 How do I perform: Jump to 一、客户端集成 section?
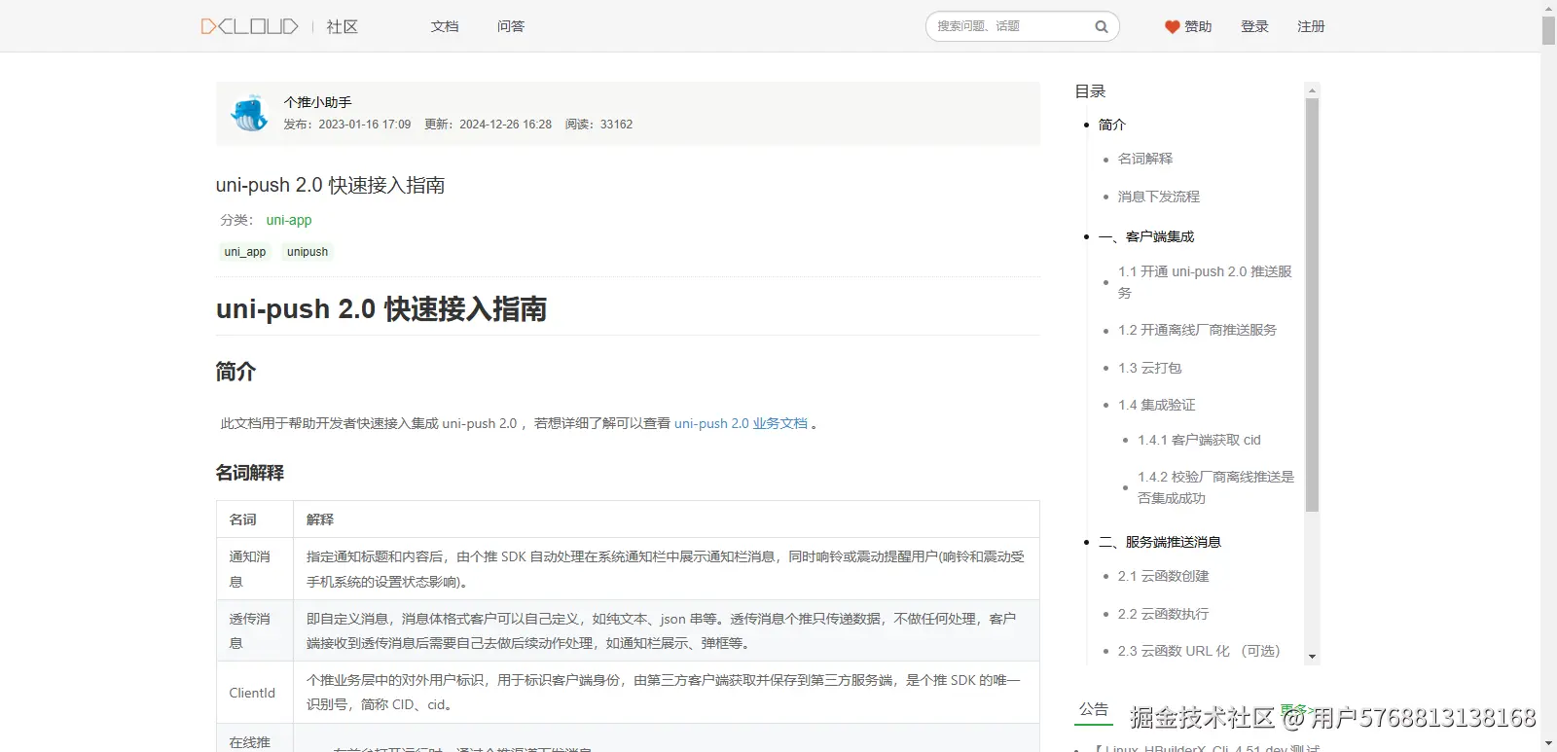pos(1146,236)
